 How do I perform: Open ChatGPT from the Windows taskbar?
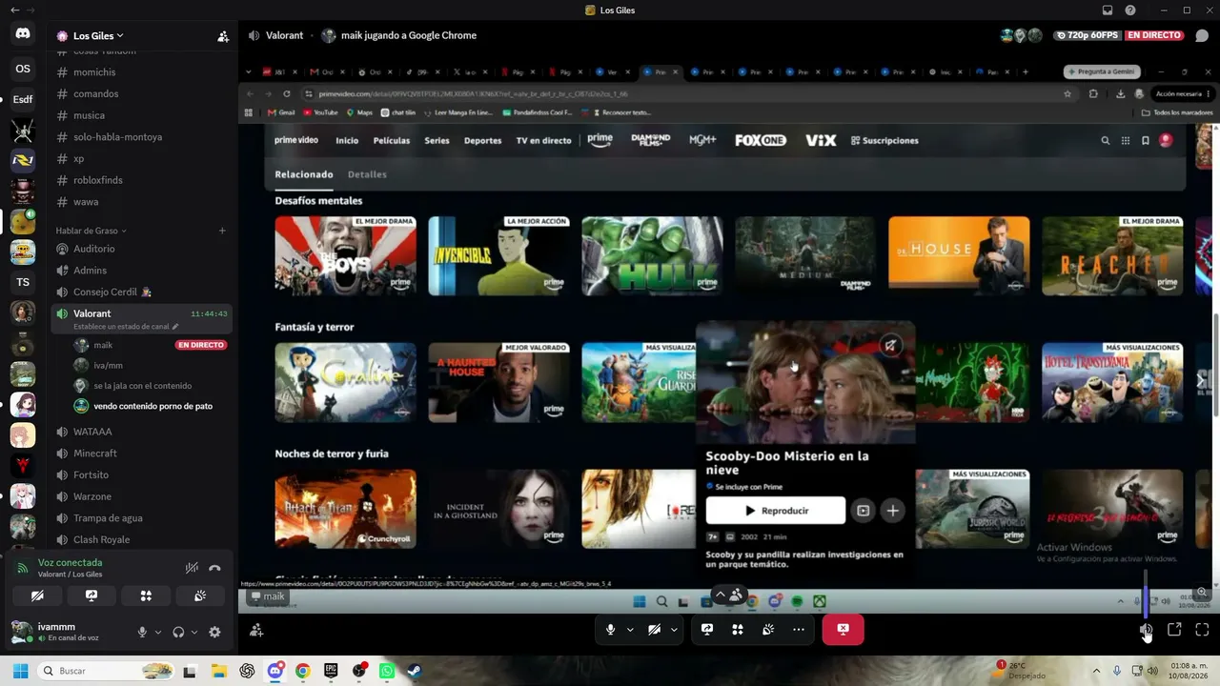(248, 671)
